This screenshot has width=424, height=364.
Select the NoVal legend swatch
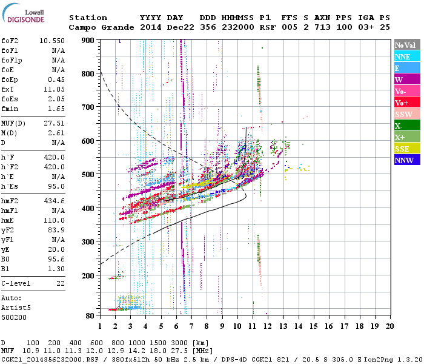tap(407, 45)
